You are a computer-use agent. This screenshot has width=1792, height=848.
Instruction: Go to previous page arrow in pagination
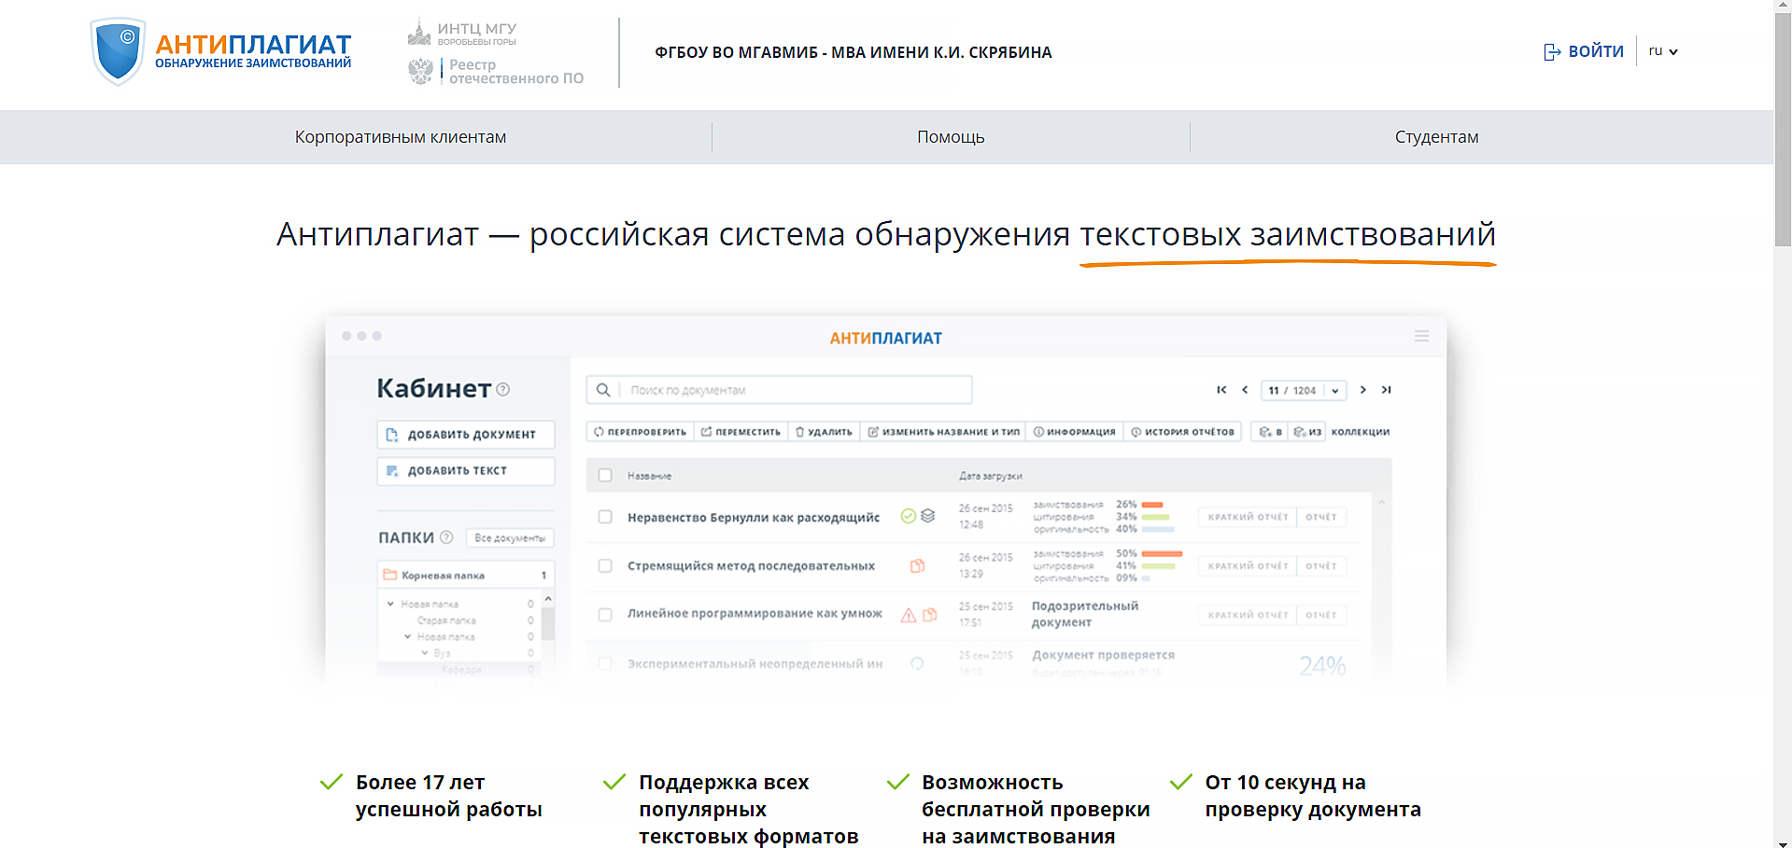[x=1245, y=390]
